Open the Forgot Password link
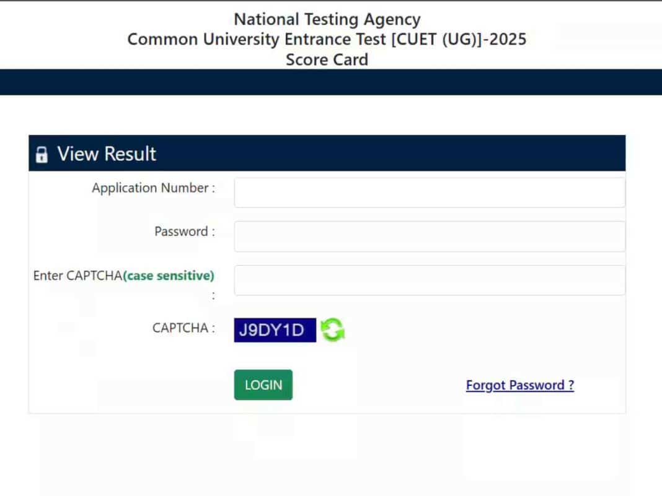 pos(519,385)
